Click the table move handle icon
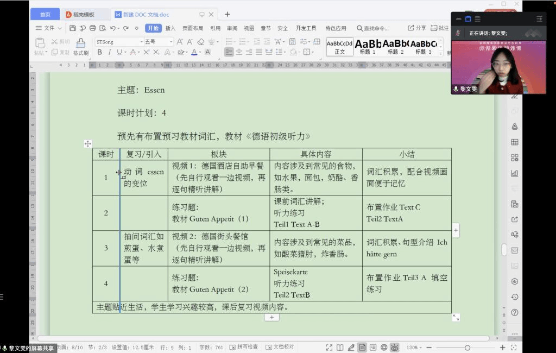The width and height of the screenshot is (556, 353). click(87, 143)
